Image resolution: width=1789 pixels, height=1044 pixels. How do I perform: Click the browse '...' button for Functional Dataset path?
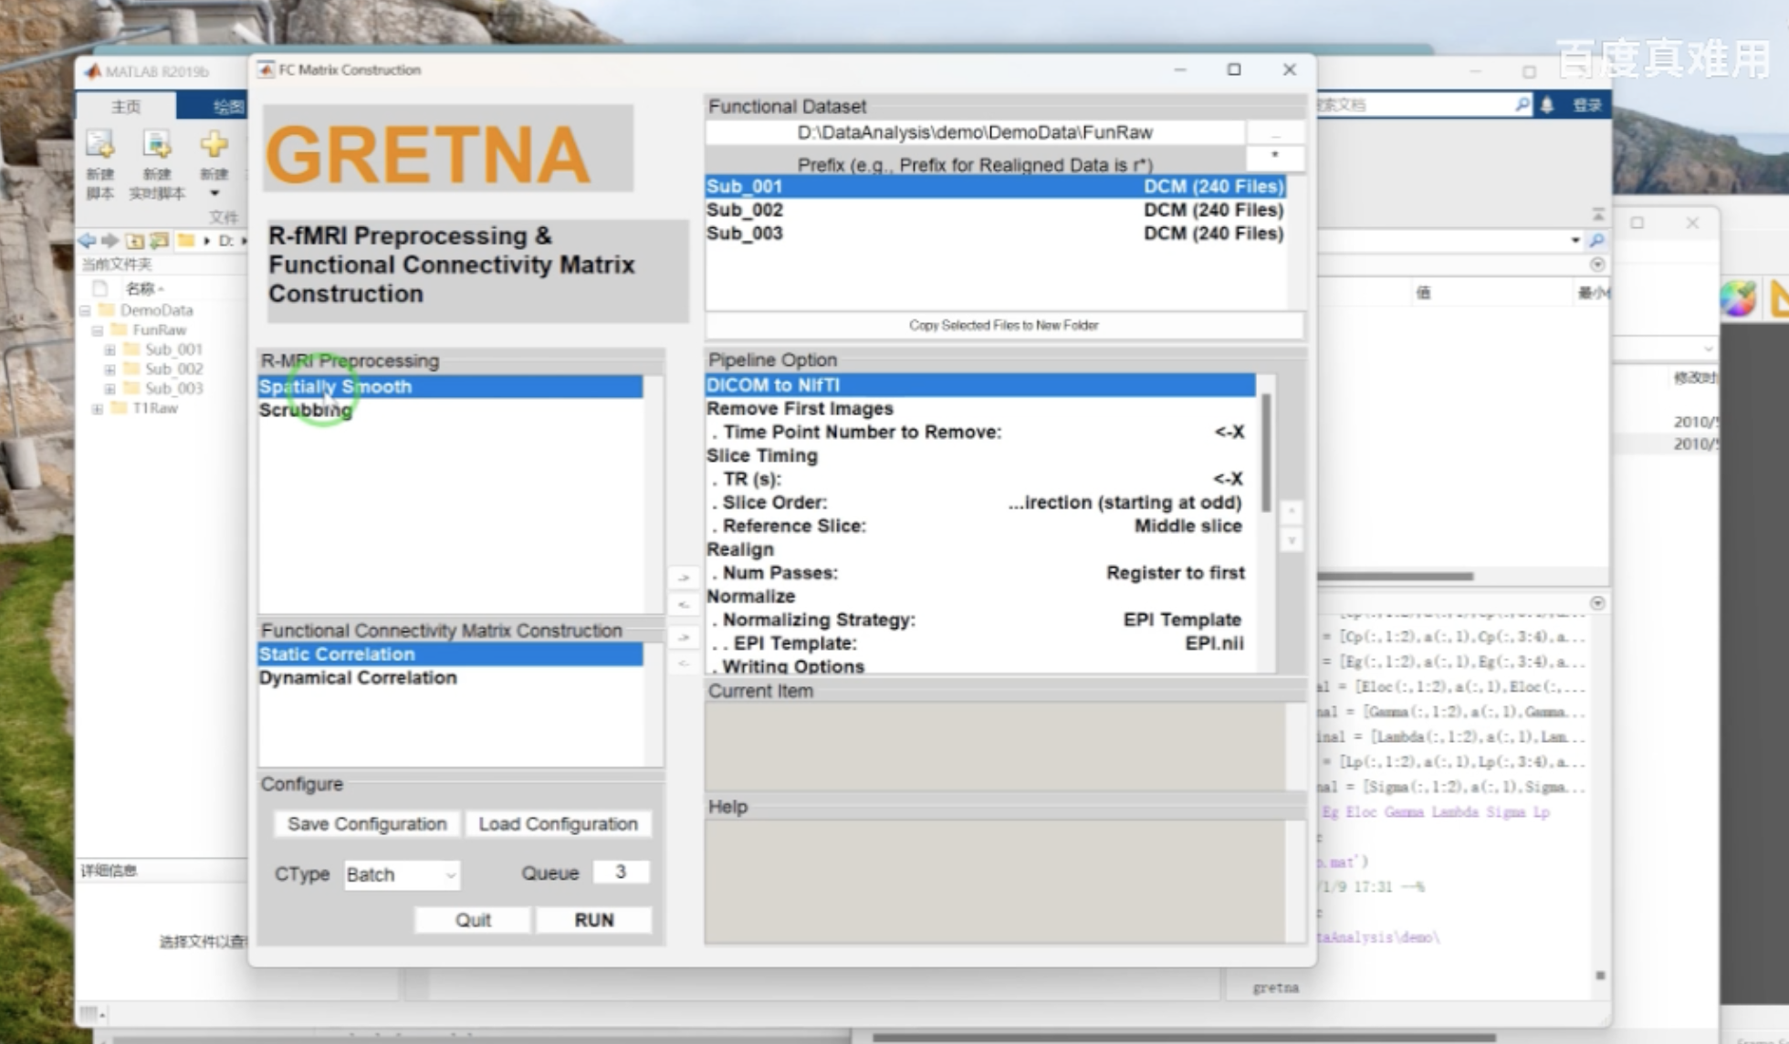1275,133
